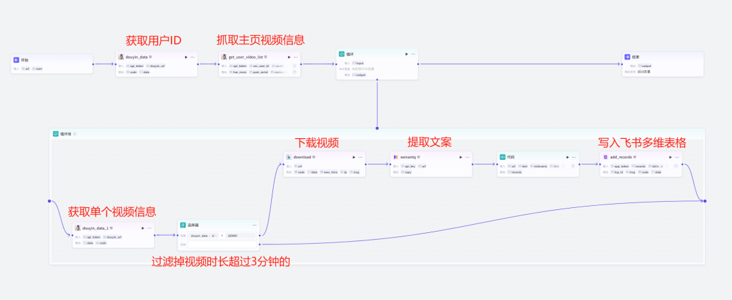Screen dimensions: 732x300
Task: Open more options for get_user_video_list node
Action: pos(296,57)
